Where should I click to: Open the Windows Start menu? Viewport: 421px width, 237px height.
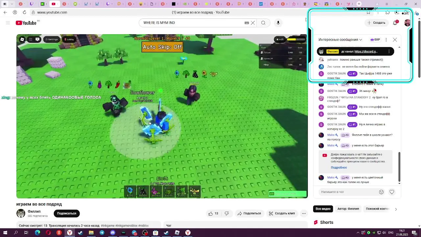[5, 233]
